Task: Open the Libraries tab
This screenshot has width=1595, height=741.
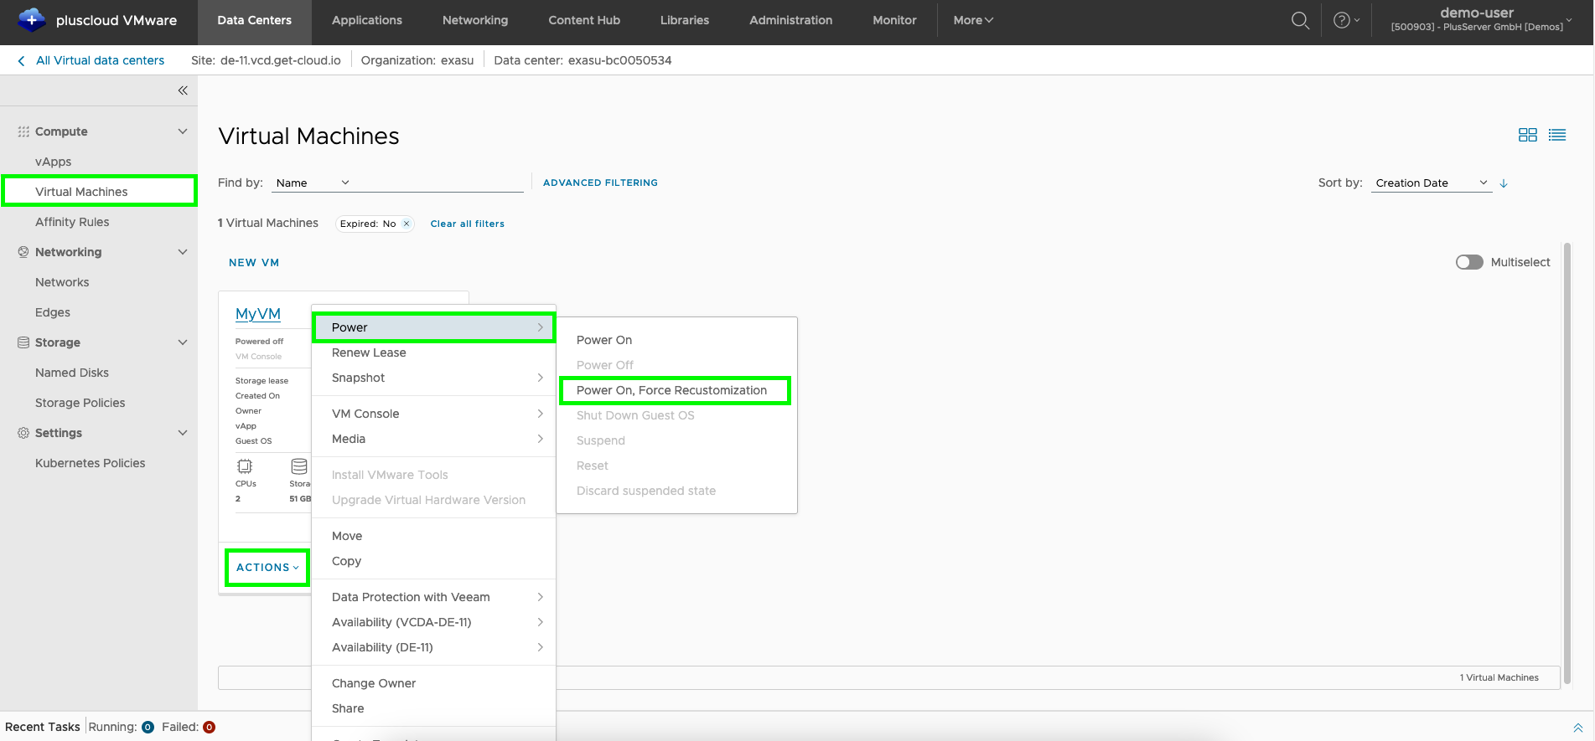Action: [685, 20]
